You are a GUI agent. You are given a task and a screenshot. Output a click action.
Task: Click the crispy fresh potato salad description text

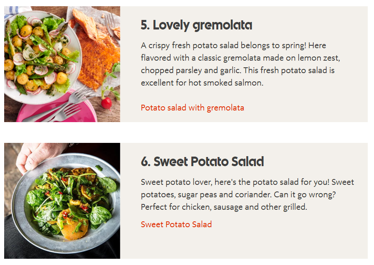coord(240,64)
